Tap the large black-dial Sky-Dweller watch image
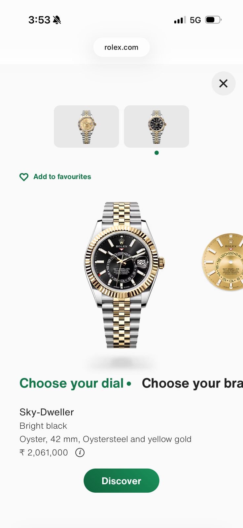 [124, 275]
